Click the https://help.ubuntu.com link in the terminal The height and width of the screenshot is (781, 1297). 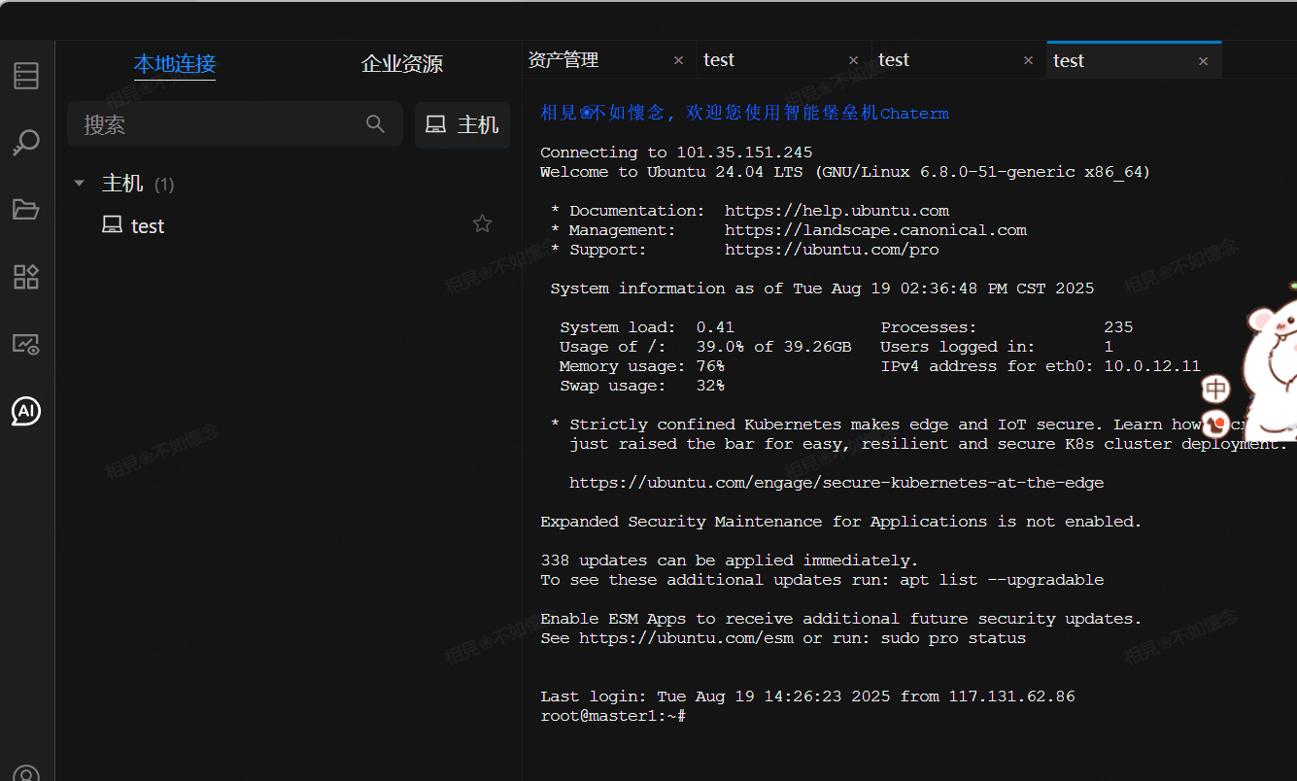pyautogui.click(x=836, y=211)
